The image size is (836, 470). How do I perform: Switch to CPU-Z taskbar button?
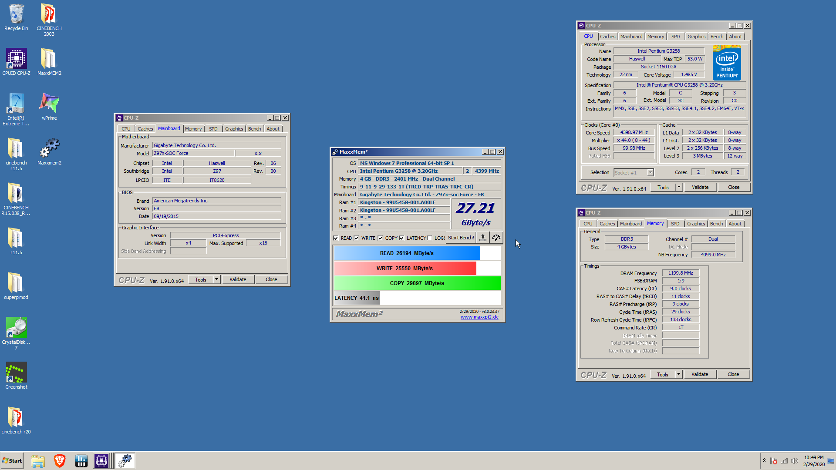coord(101,461)
